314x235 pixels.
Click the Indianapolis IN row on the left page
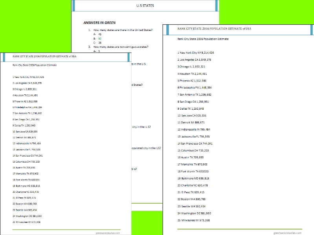point(27,143)
